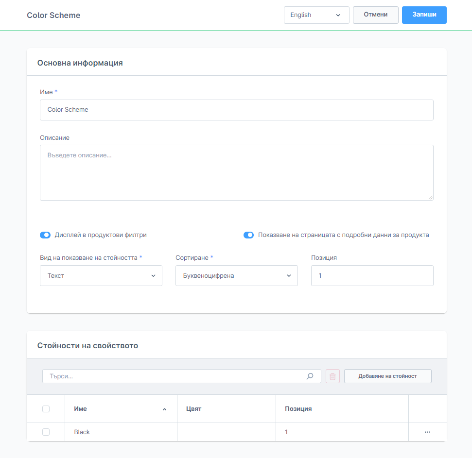Click the red trash delete icon
Image resolution: width=472 pixels, height=458 pixels.
point(332,376)
